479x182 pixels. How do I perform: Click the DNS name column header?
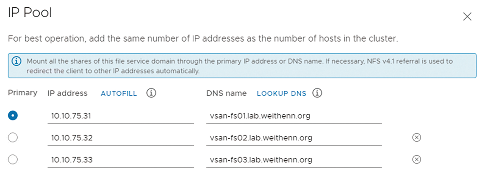pos(226,93)
